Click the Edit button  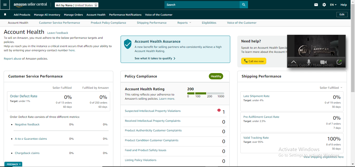point(342,15)
